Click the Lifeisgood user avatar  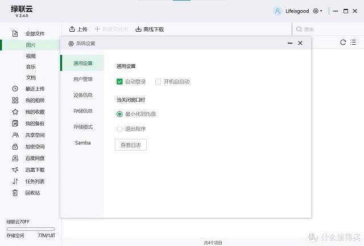(278, 11)
